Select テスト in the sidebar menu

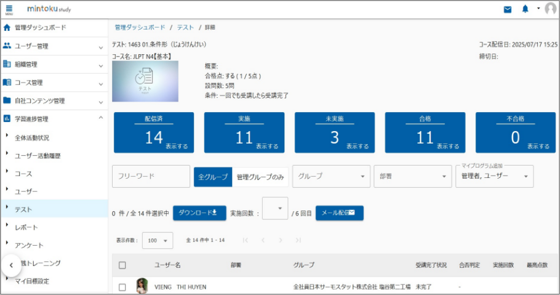(23, 209)
